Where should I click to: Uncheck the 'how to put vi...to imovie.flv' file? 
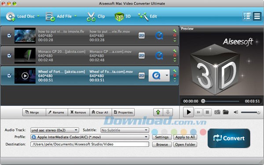pyautogui.click(x=9, y=35)
